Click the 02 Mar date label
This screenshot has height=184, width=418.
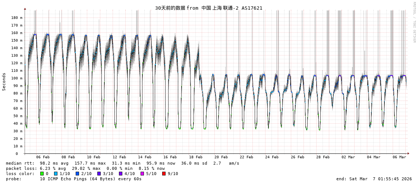348,157
